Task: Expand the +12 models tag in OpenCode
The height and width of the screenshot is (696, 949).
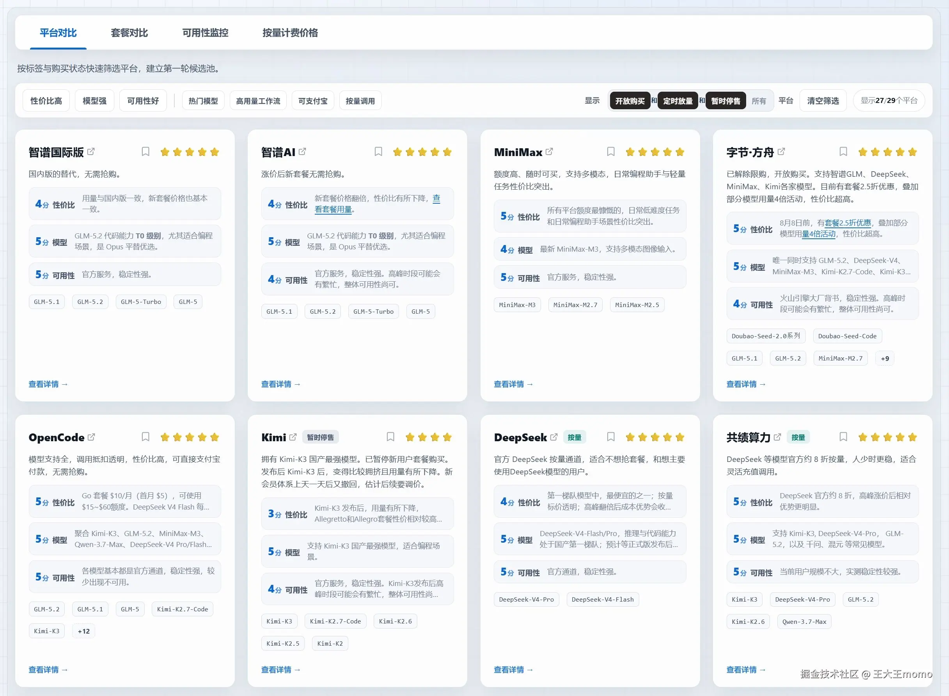Action: pyautogui.click(x=83, y=631)
